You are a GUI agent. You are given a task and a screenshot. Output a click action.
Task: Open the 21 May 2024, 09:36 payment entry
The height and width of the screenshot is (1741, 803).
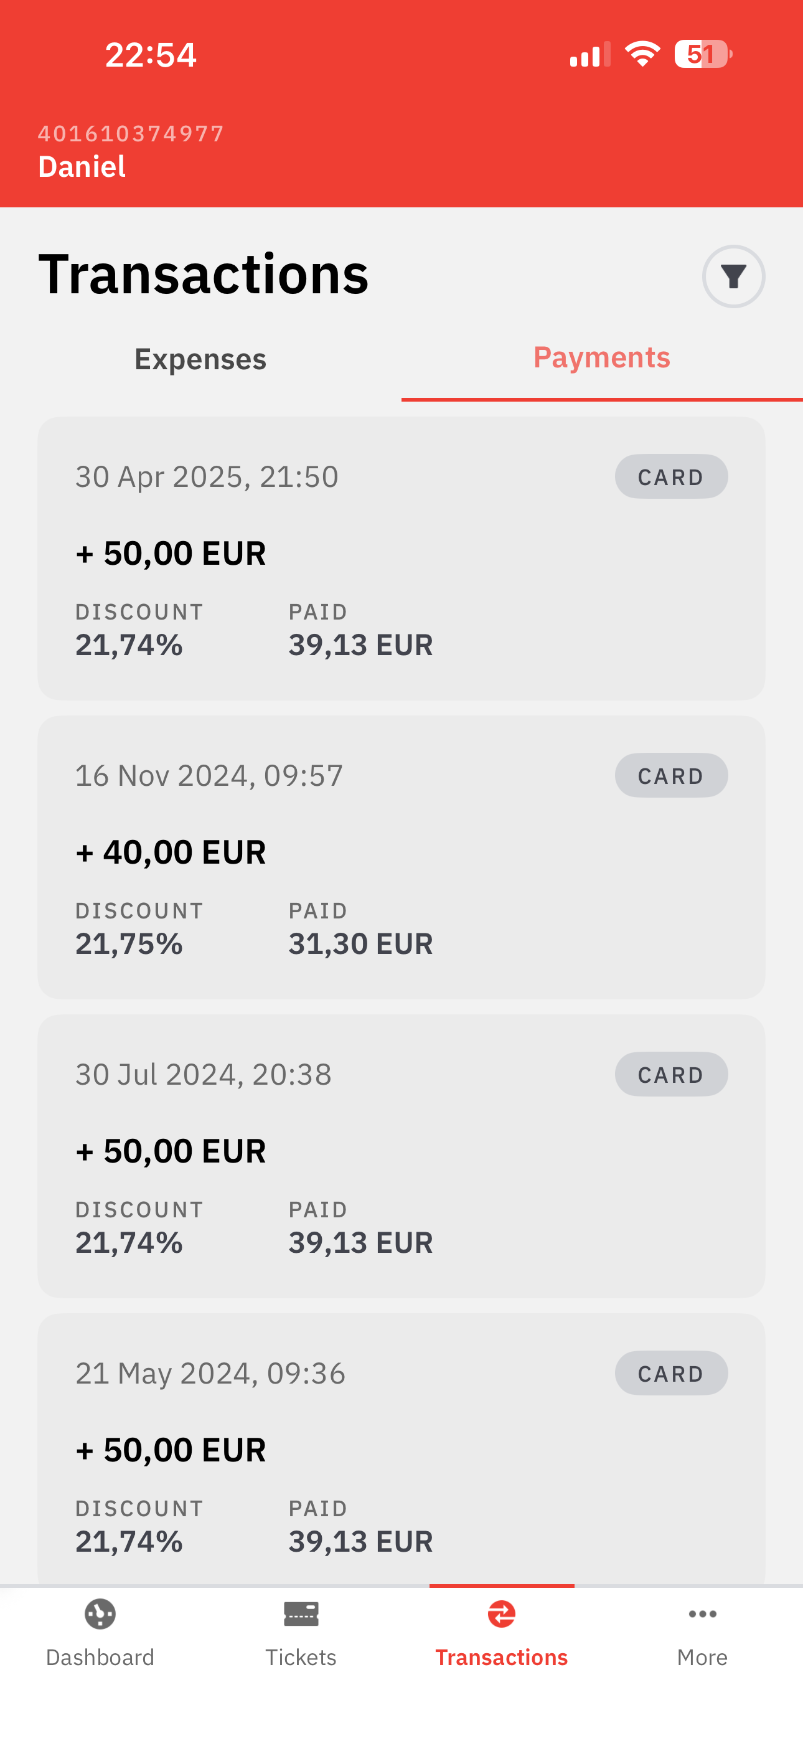tap(401, 1448)
